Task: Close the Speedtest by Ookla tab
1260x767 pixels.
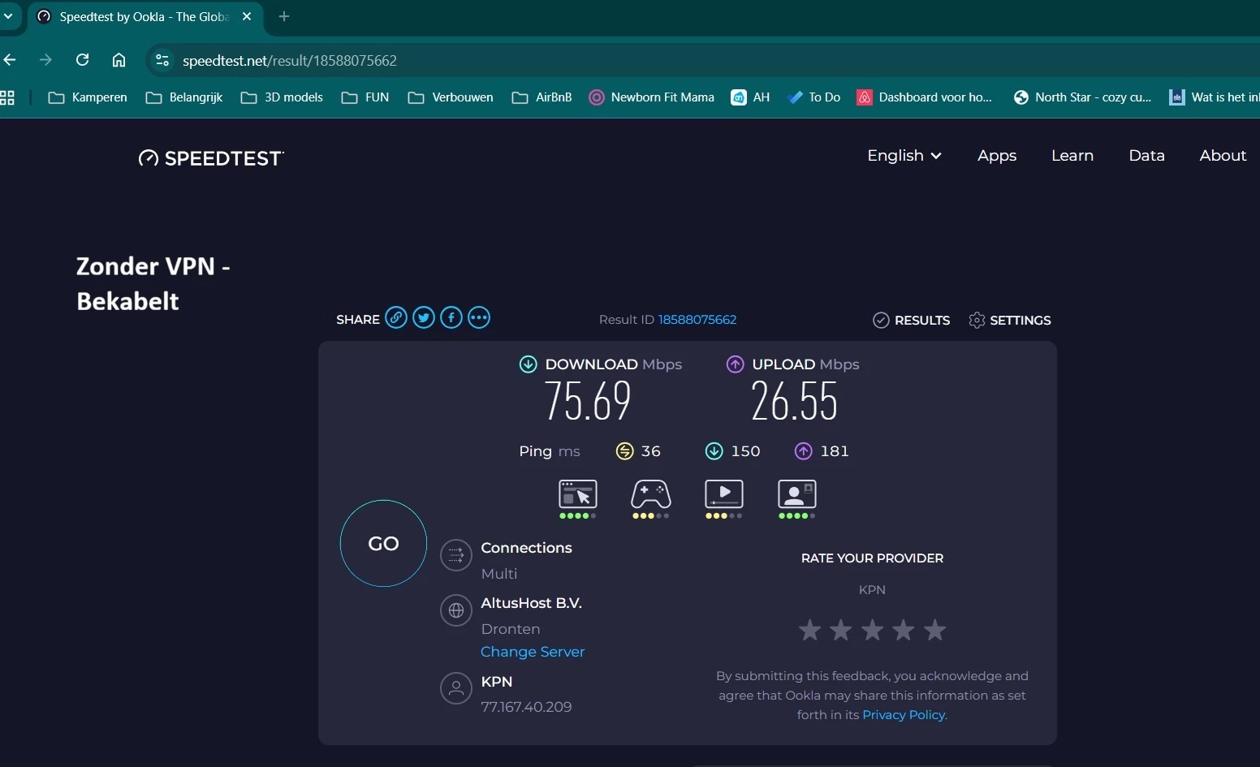Action: tap(247, 16)
